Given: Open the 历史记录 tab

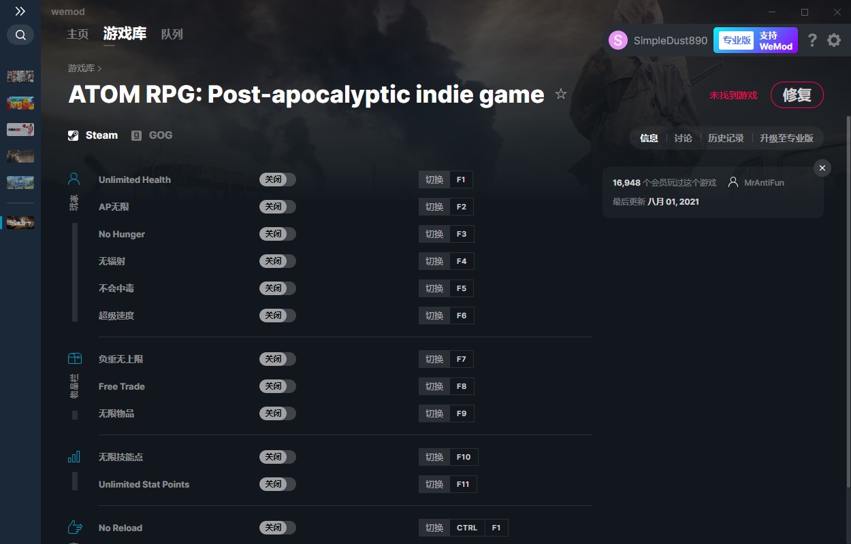Looking at the screenshot, I should [726, 138].
